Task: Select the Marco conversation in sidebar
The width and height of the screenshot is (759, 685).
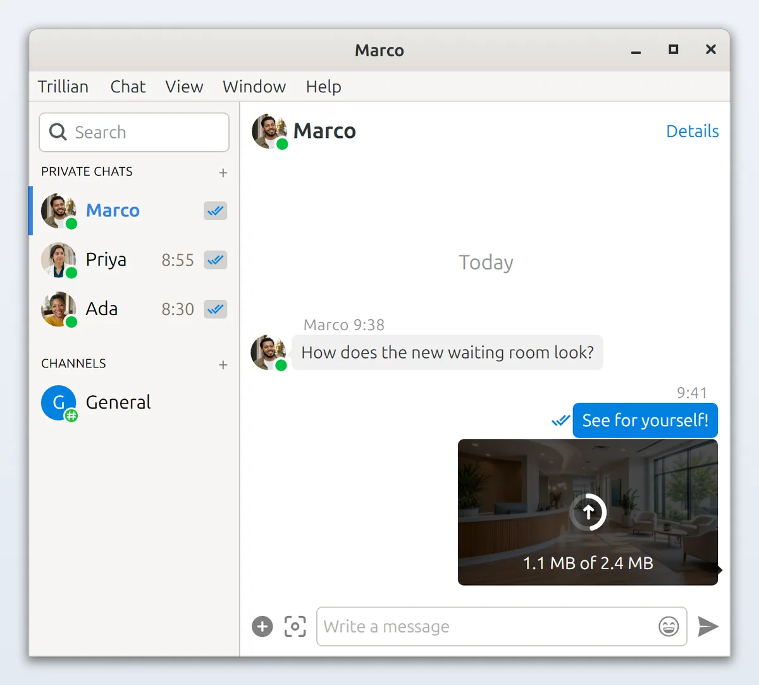Action: pos(134,211)
